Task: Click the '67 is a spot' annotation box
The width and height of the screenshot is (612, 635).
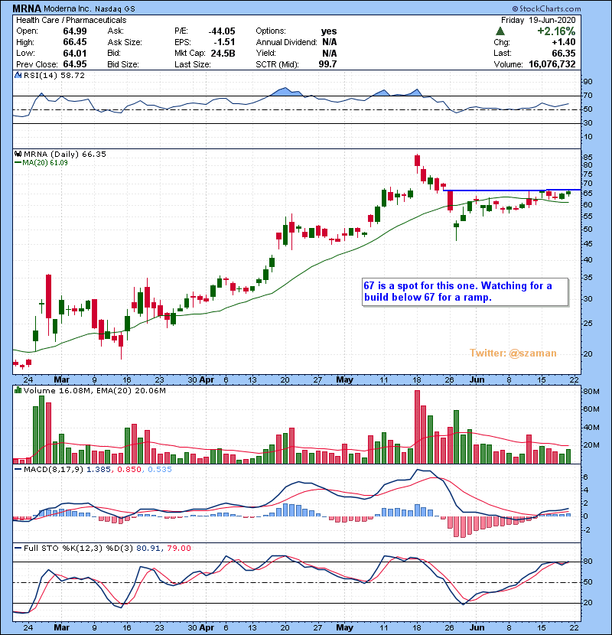Action: [x=465, y=291]
